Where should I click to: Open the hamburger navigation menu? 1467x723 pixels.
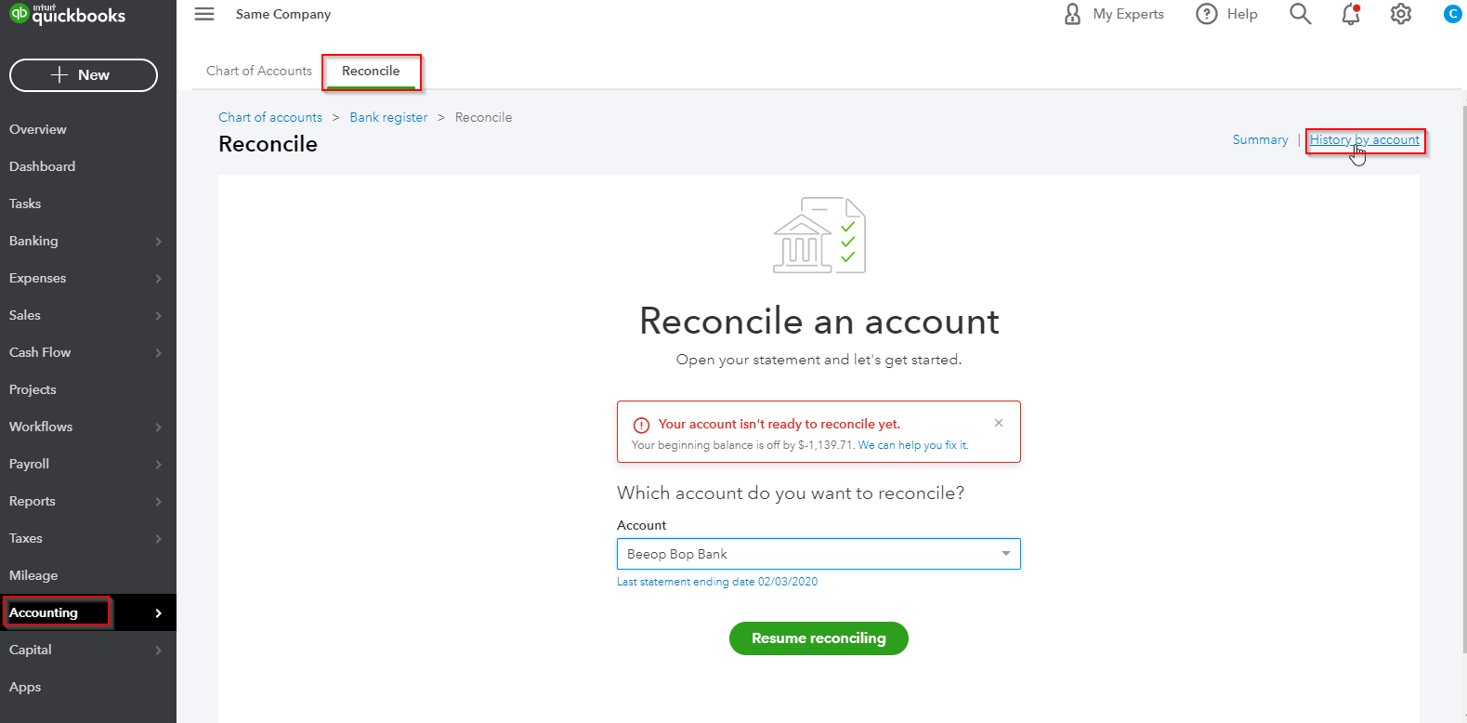[x=204, y=14]
